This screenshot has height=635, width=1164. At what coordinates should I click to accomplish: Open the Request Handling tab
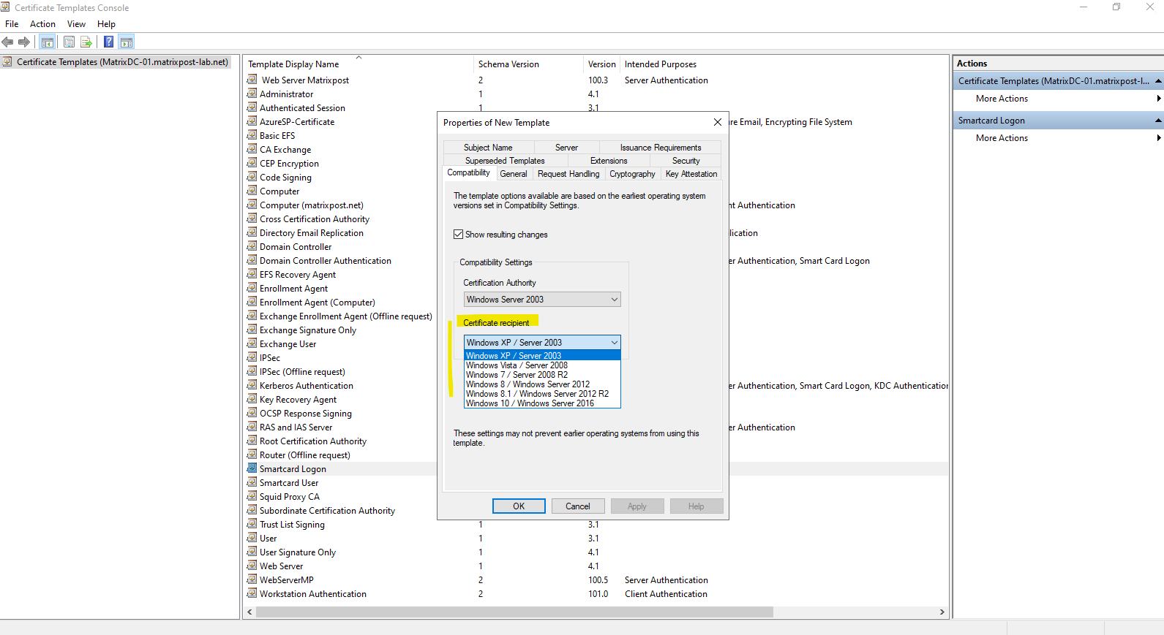point(568,174)
